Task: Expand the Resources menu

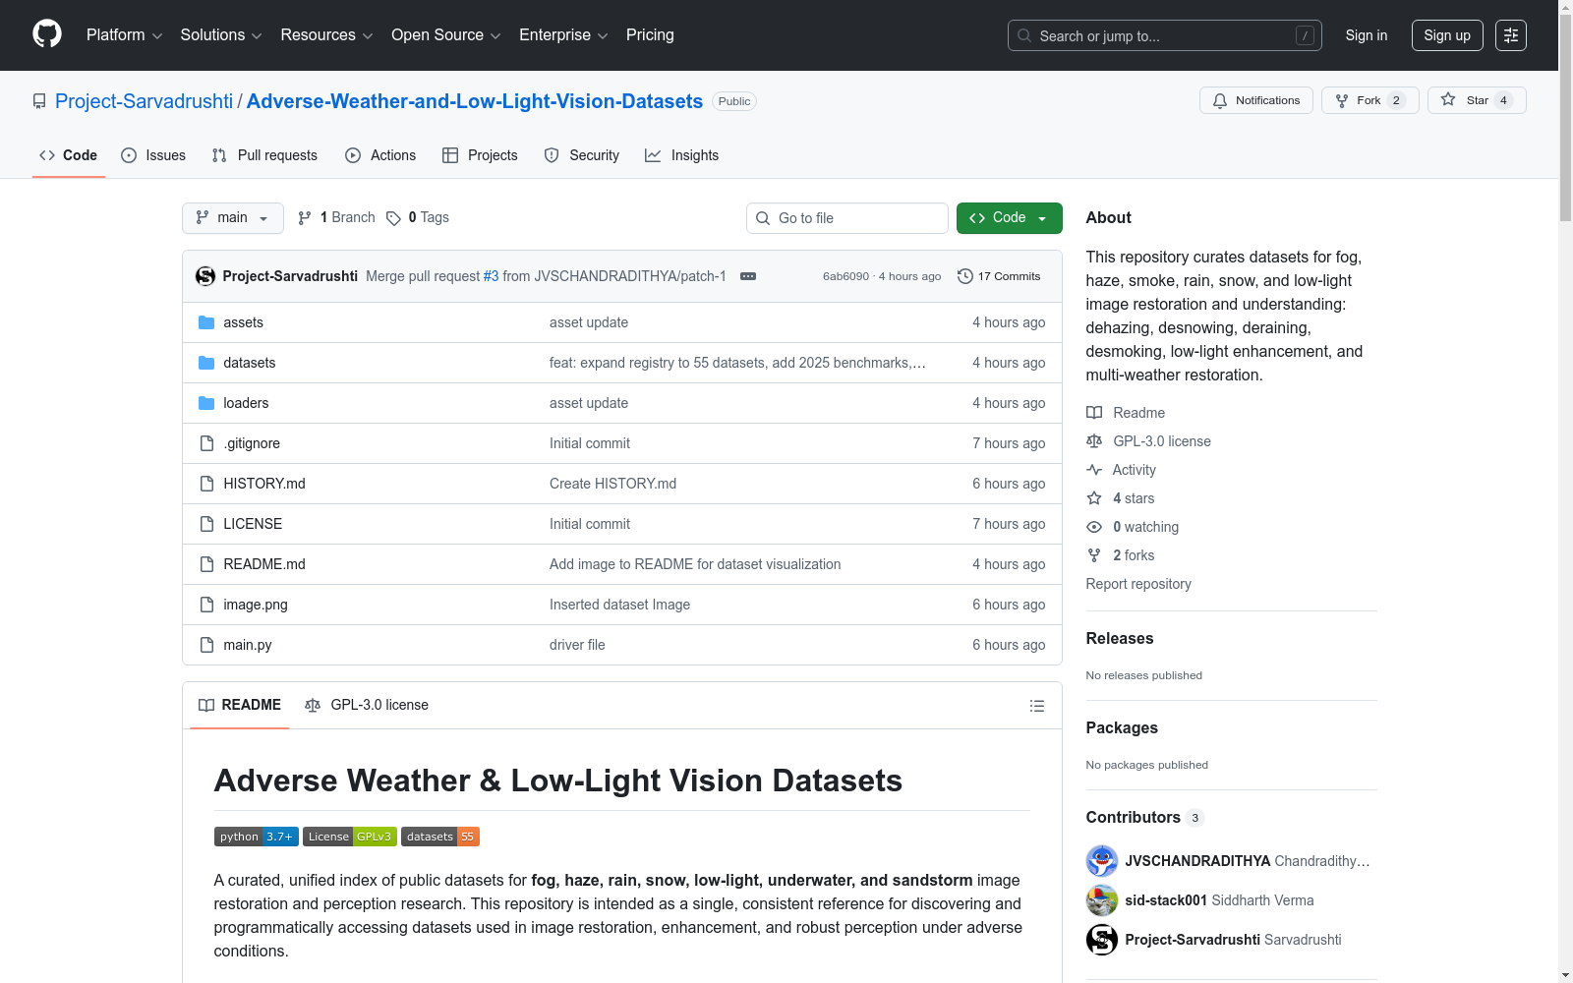Action: point(326,35)
